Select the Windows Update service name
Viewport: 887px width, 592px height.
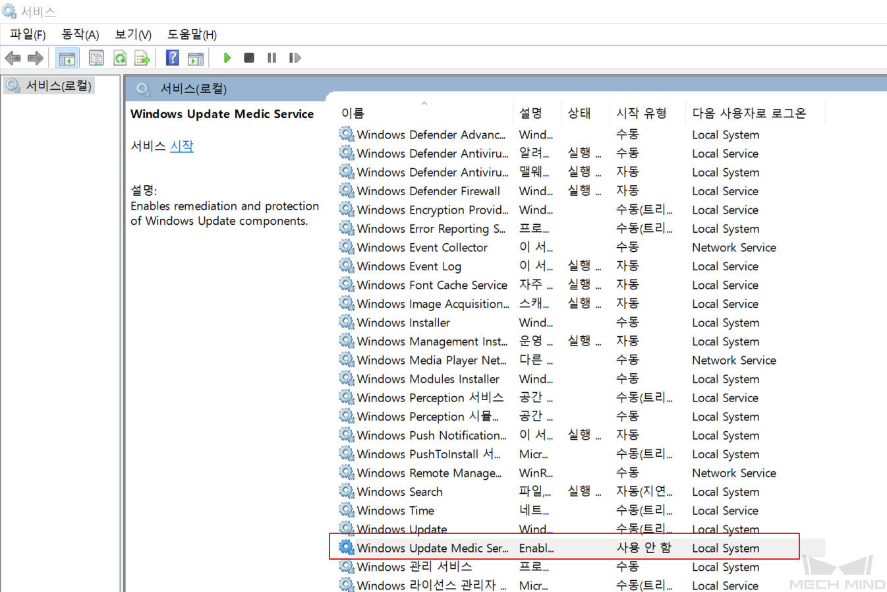(x=402, y=529)
